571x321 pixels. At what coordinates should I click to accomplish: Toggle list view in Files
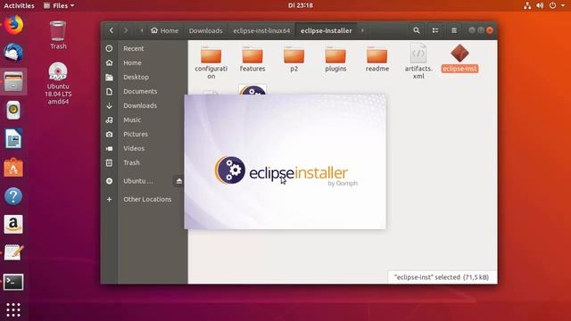coord(435,30)
